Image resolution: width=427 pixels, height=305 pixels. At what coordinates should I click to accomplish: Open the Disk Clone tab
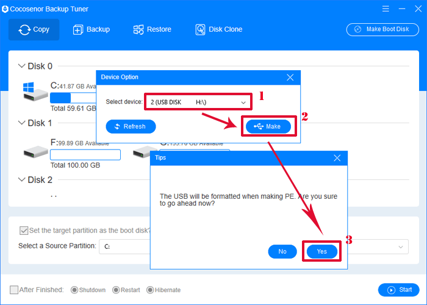click(x=219, y=29)
